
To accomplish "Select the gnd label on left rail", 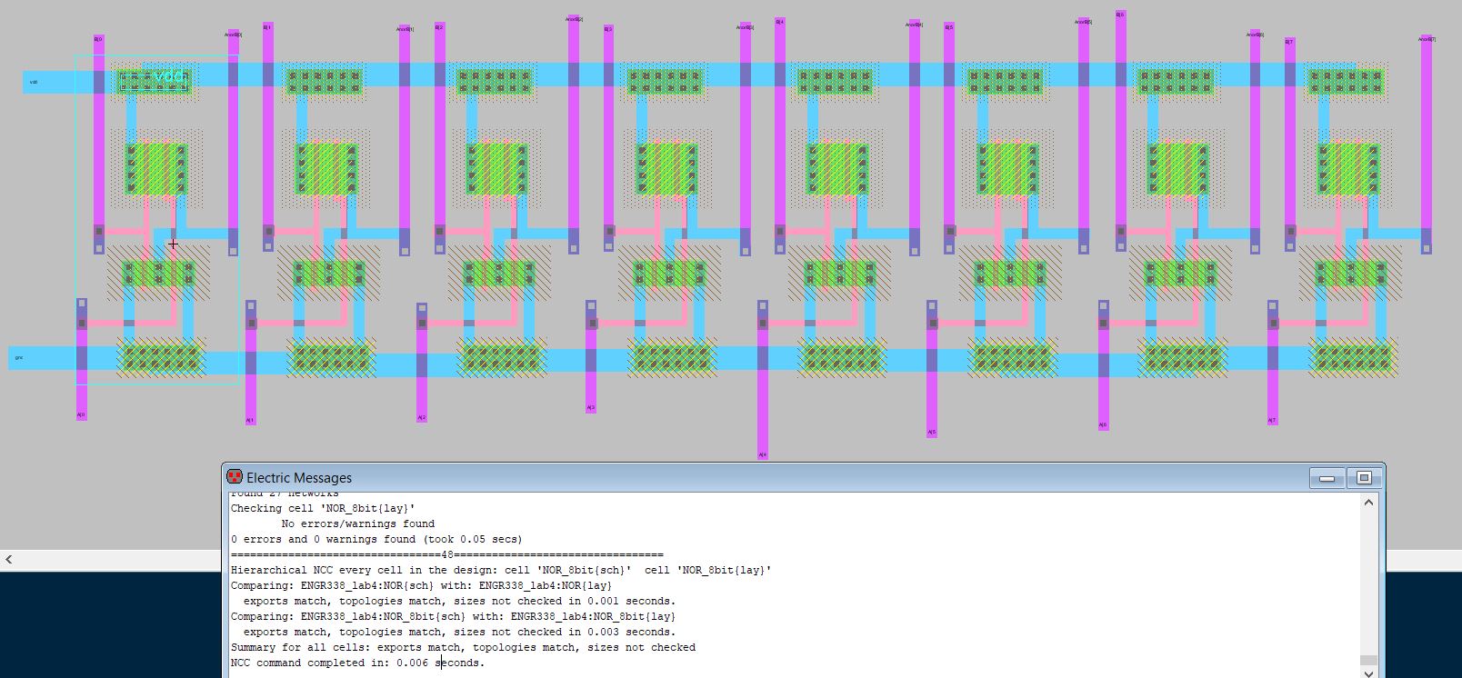I will 18,357.
